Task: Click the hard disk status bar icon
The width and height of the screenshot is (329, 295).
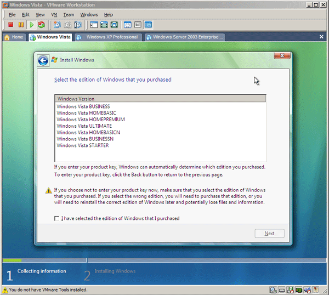Action: 282,290
